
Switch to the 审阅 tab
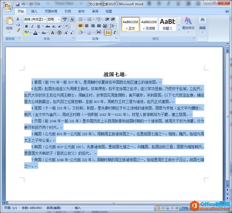pos(95,11)
